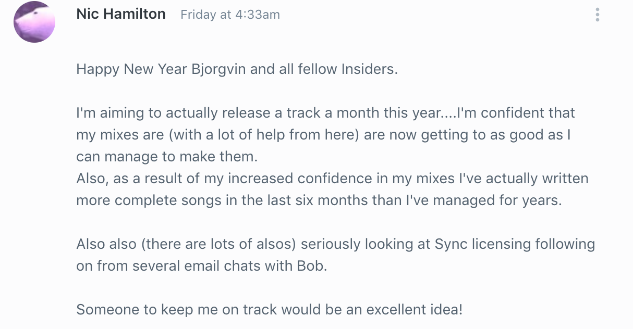The image size is (633, 329).
Task: Click the line 'on from several email chats'
Action: click(x=202, y=266)
